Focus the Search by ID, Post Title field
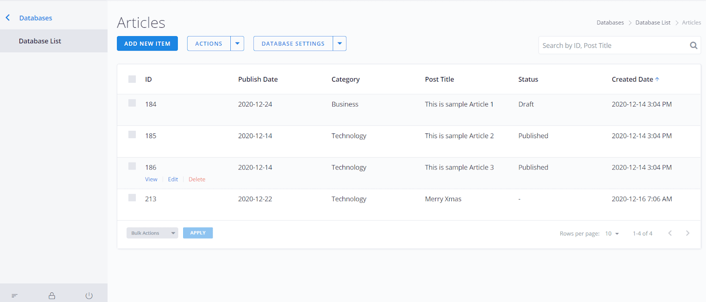706x302 pixels. tap(613, 45)
